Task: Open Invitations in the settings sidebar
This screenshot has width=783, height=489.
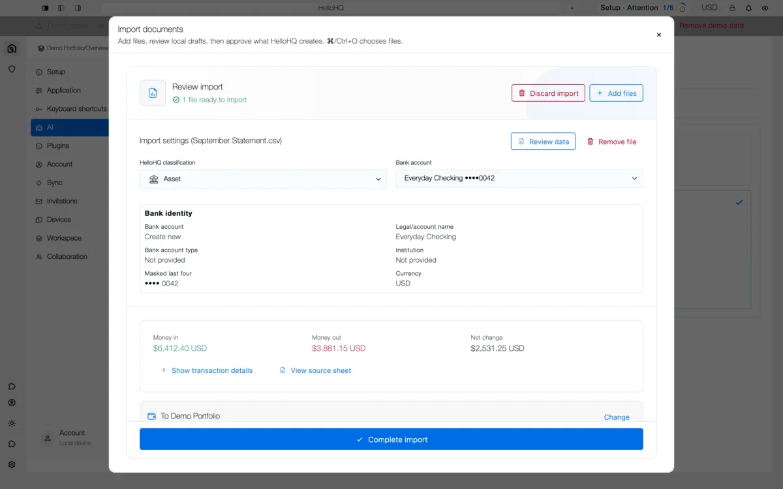Action: point(70,201)
